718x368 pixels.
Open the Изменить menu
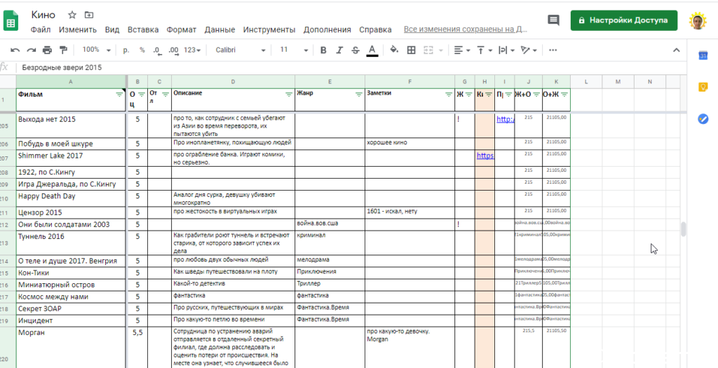click(77, 29)
